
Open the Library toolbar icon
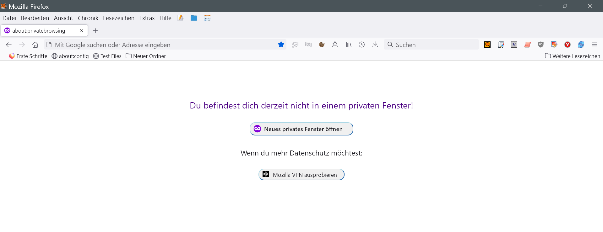pos(349,45)
